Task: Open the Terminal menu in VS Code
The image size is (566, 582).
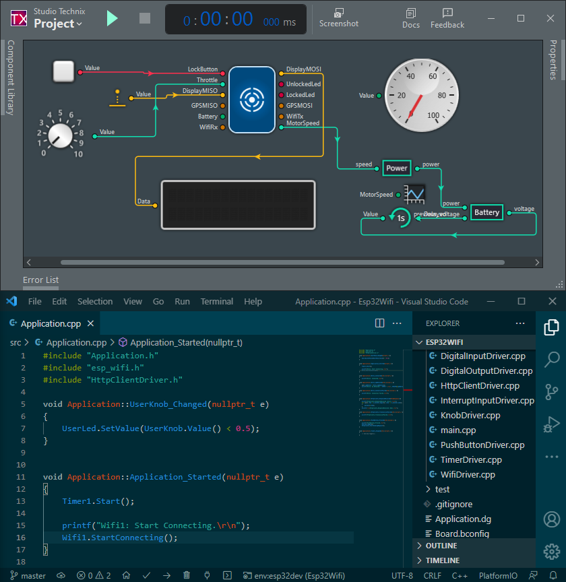Action: click(217, 301)
